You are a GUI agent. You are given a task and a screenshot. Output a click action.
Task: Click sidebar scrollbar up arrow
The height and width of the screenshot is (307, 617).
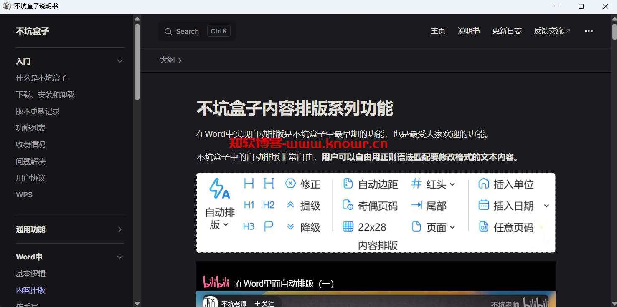click(x=137, y=18)
